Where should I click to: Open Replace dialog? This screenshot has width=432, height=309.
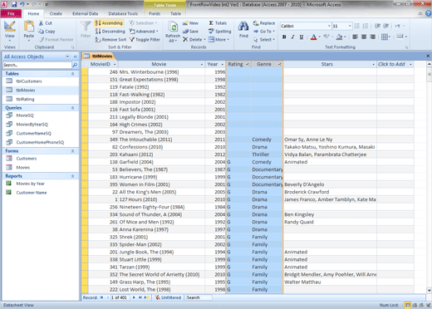coord(264,23)
